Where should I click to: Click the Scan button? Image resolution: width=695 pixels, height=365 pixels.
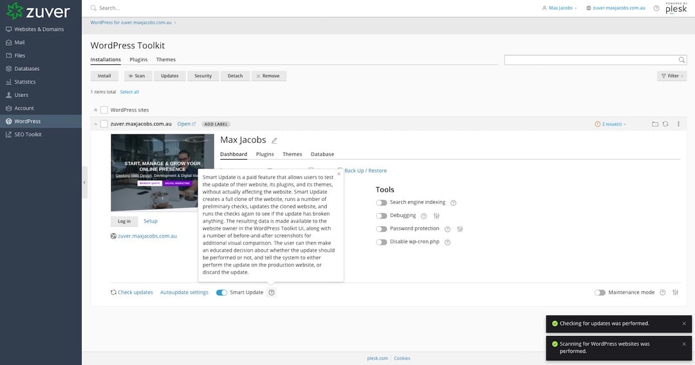[137, 76]
